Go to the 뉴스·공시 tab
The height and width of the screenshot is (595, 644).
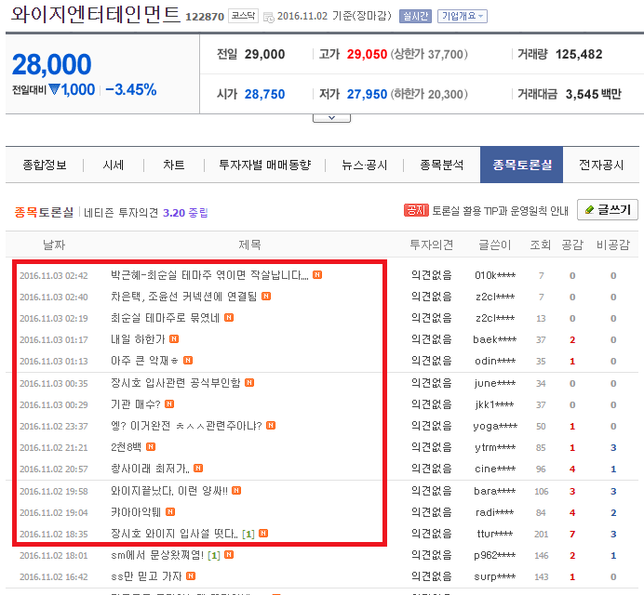(x=364, y=165)
